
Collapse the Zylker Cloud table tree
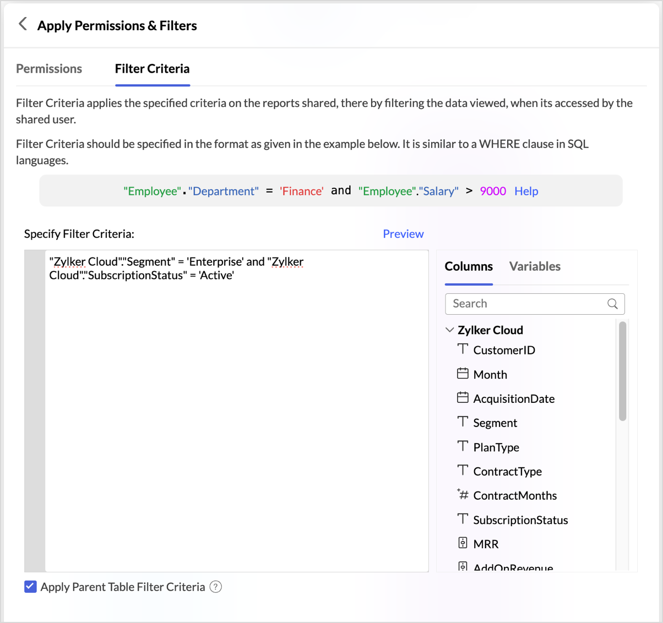click(449, 330)
